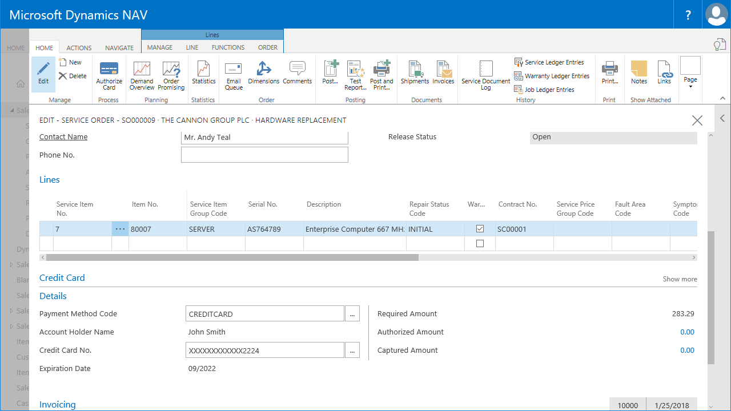
Task: Select Repair Status Code cell INITIAL
Action: click(x=436, y=229)
